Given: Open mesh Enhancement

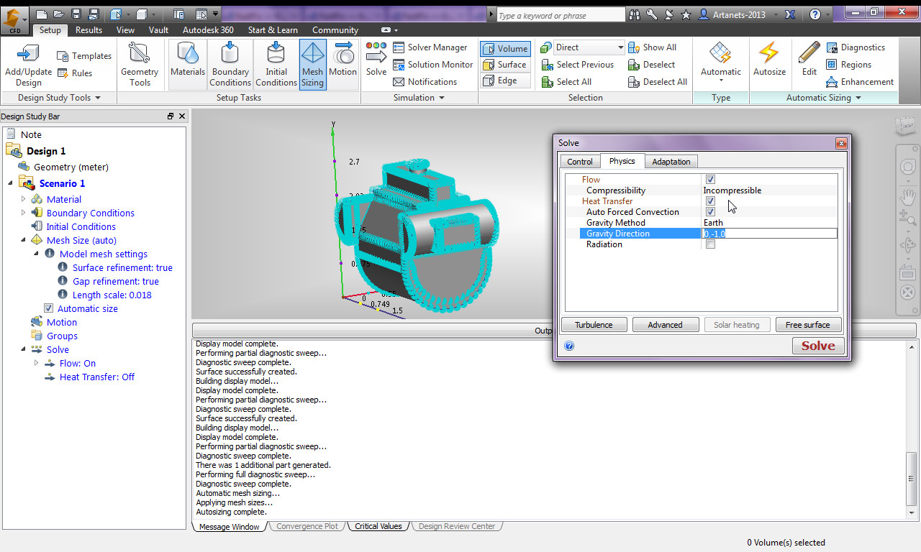Looking at the screenshot, I should 860,82.
